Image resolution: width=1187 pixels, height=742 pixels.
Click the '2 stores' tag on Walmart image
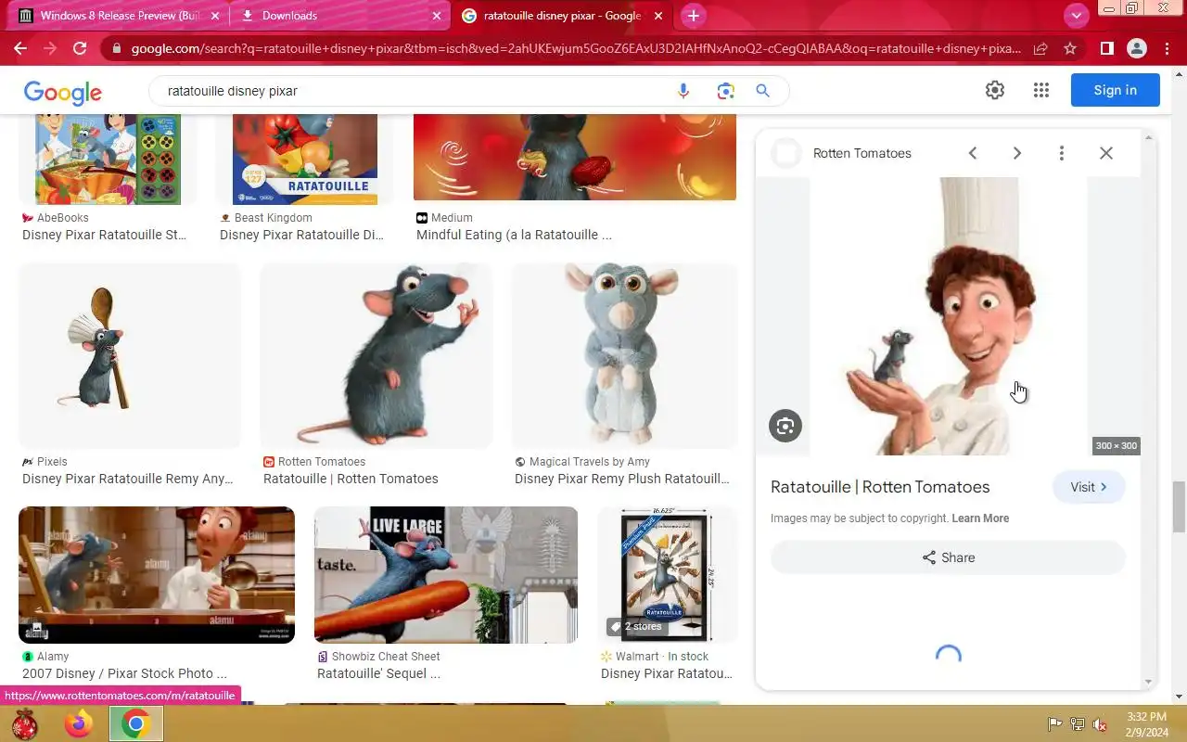(x=636, y=627)
